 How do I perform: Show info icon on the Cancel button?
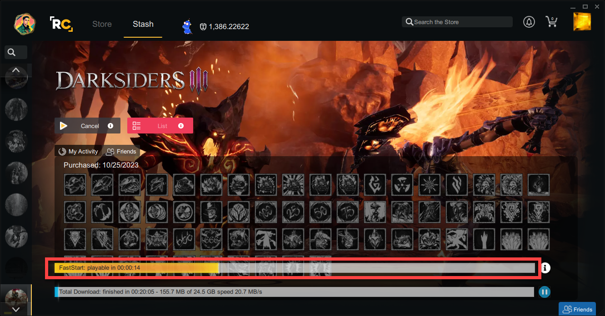pos(110,126)
